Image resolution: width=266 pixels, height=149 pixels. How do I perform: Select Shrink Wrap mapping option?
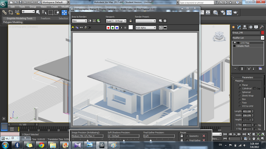point(240,96)
